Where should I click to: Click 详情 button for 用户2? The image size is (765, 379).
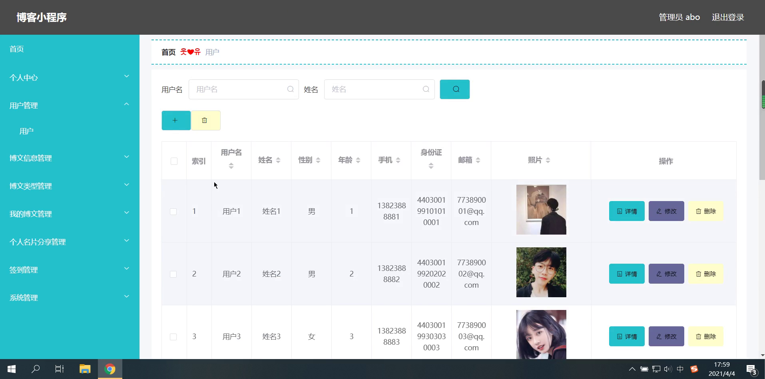tap(627, 274)
